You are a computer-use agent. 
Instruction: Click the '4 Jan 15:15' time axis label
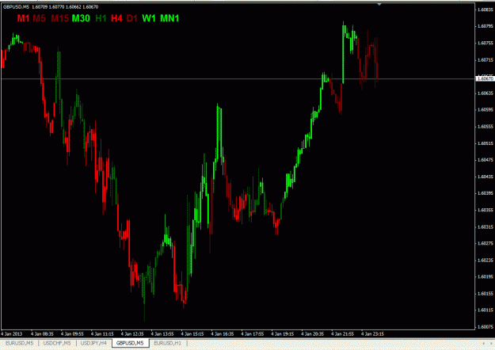click(x=192, y=334)
